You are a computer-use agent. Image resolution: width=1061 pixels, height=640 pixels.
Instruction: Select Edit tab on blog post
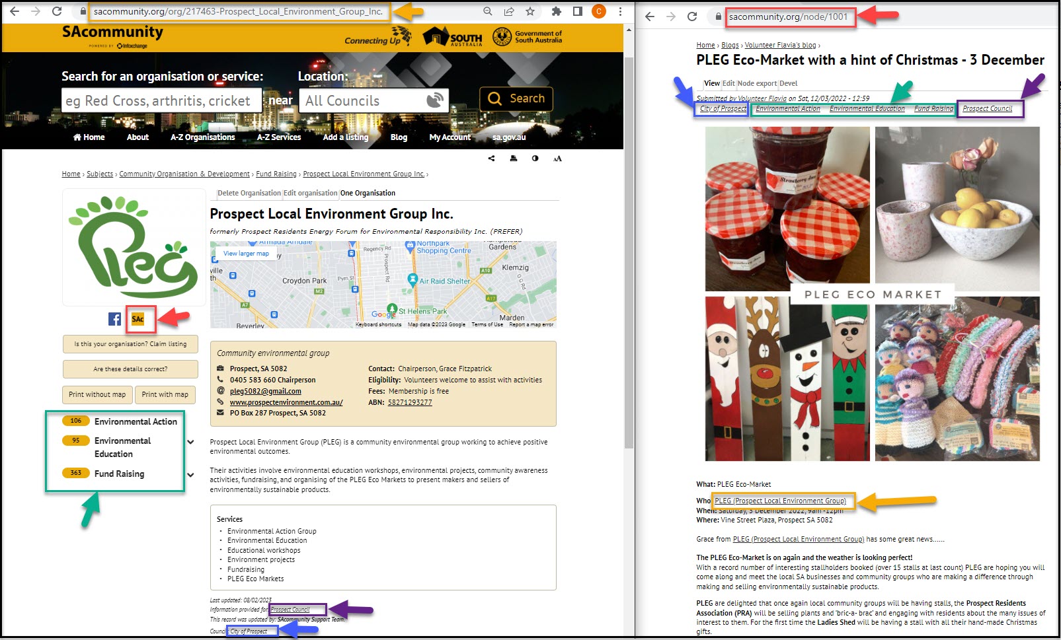[728, 83]
